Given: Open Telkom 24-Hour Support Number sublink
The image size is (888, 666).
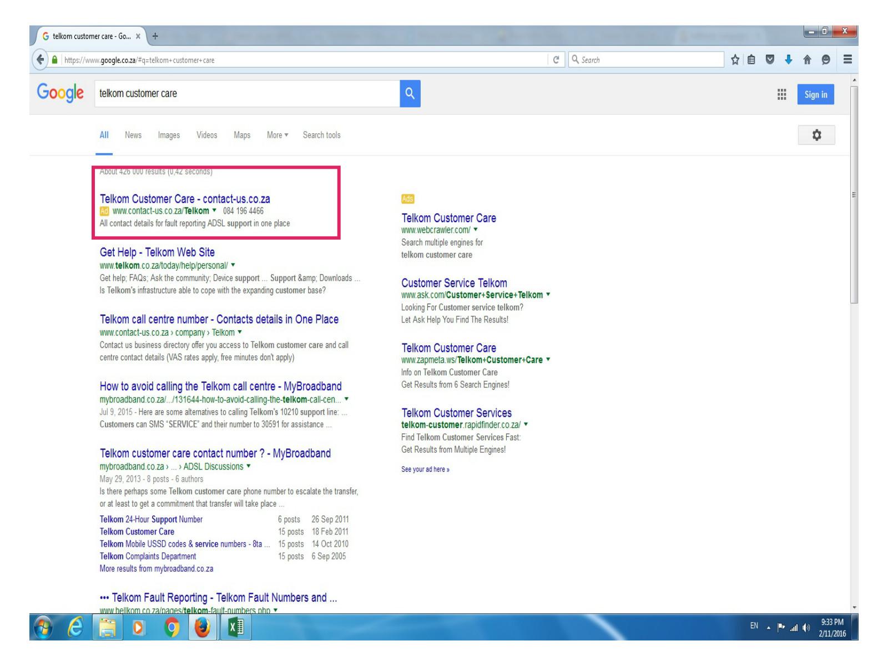Looking at the screenshot, I should pyautogui.click(x=151, y=519).
